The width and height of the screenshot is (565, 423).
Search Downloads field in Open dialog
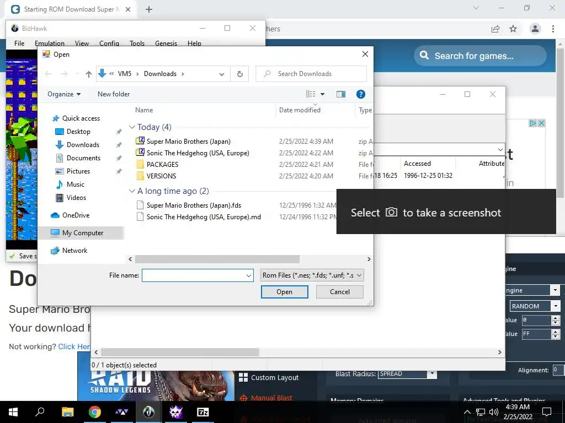click(311, 74)
